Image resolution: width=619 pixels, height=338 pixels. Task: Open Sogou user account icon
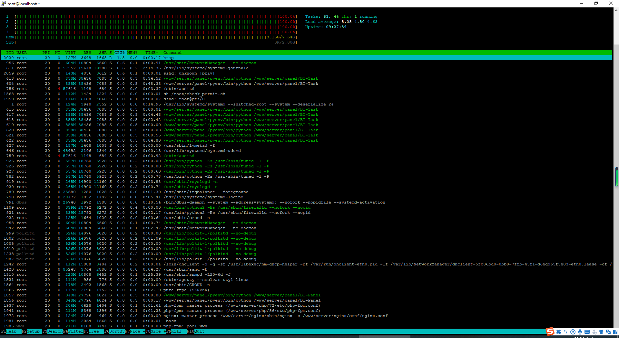pyautogui.click(x=594, y=332)
